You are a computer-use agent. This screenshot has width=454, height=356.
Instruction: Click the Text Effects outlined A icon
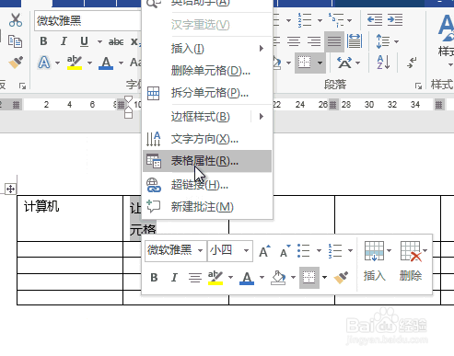44,63
